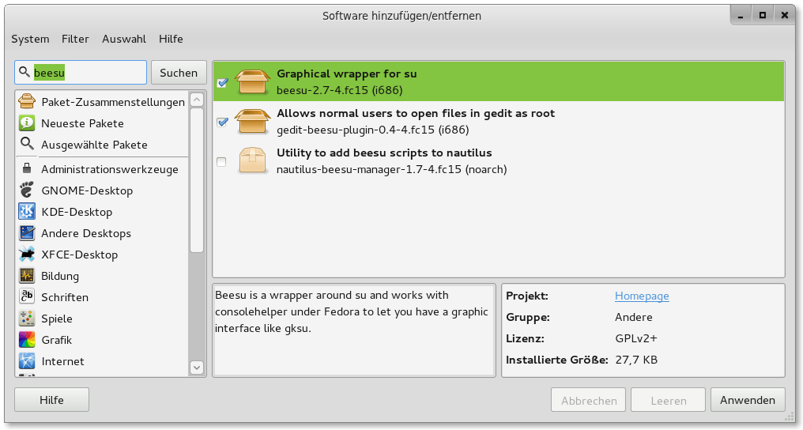Close the Software hinzufügen/entfernen window
803x430 pixels.
tap(785, 15)
